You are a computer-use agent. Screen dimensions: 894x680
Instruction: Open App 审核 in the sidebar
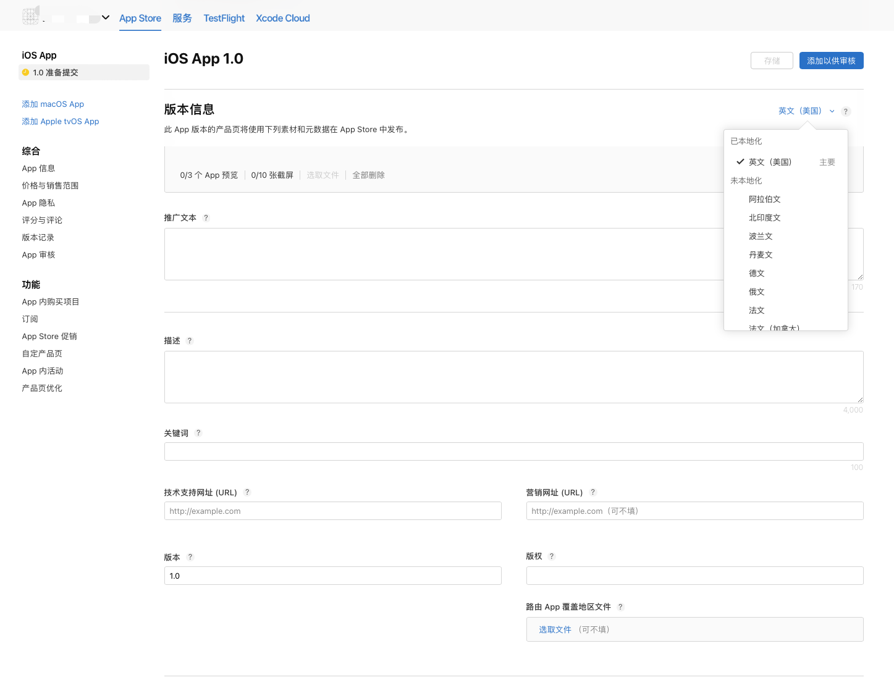tap(38, 255)
